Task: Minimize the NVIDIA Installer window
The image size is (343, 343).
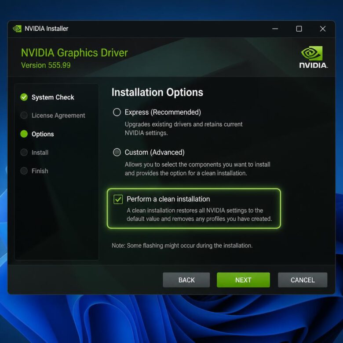Action: point(275,29)
